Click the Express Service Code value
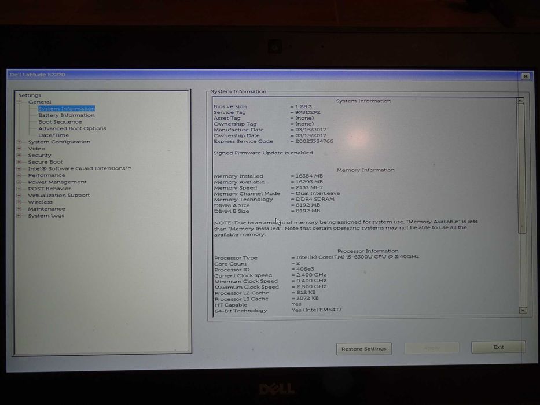540x405 pixels. pyautogui.click(x=314, y=141)
